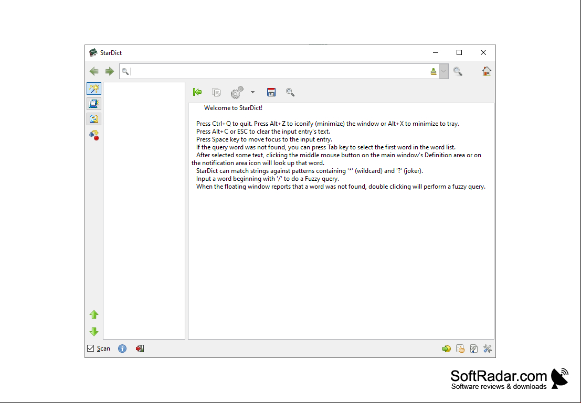Go back with the green left arrow
The image size is (581, 403).
click(94, 71)
